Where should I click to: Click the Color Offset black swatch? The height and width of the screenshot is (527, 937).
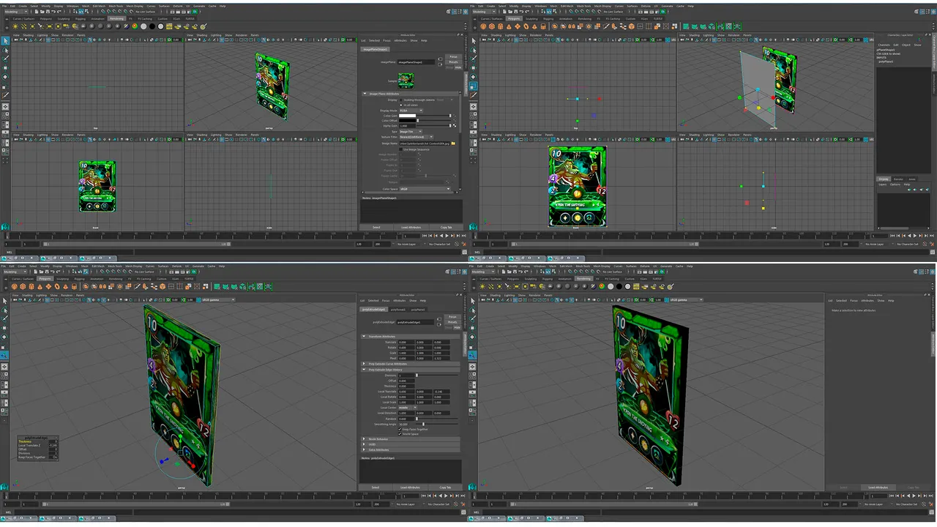click(x=408, y=121)
